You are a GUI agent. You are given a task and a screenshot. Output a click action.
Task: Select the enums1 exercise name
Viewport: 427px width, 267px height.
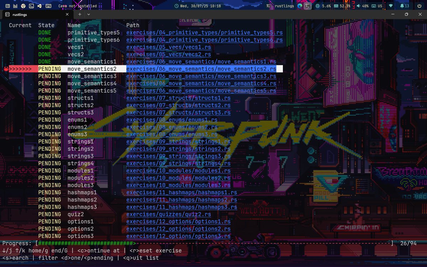(78, 120)
